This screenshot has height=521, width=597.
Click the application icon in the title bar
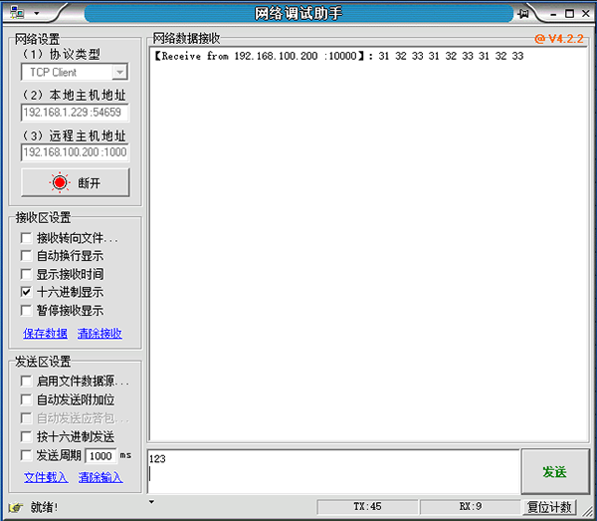click(x=17, y=14)
